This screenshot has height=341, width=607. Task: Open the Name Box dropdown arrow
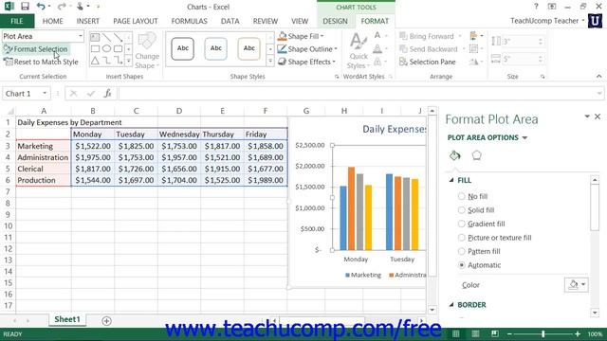(45, 93)
